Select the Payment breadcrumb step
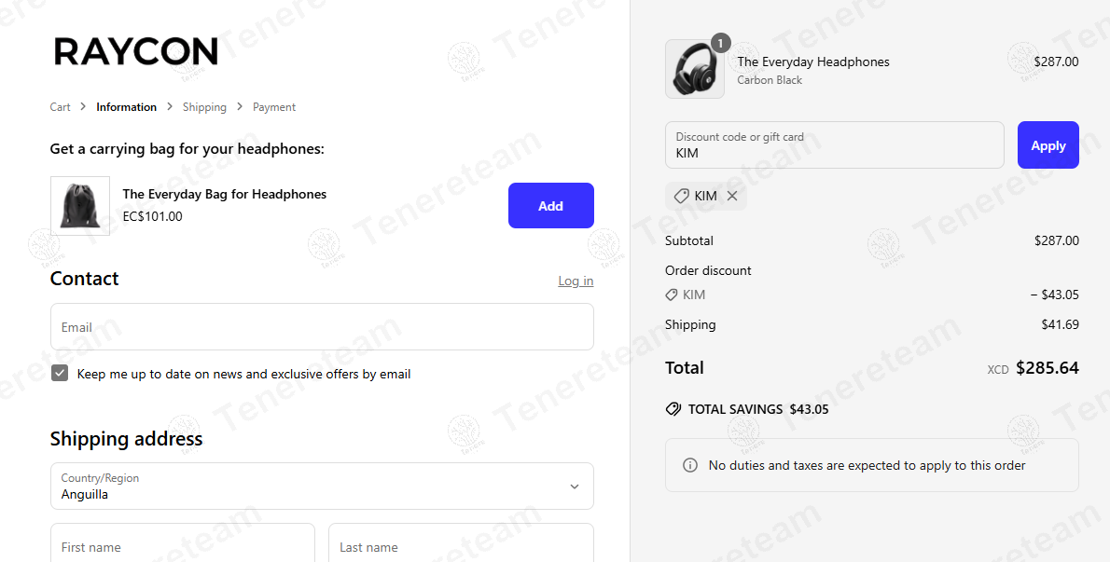 (274, 107)
